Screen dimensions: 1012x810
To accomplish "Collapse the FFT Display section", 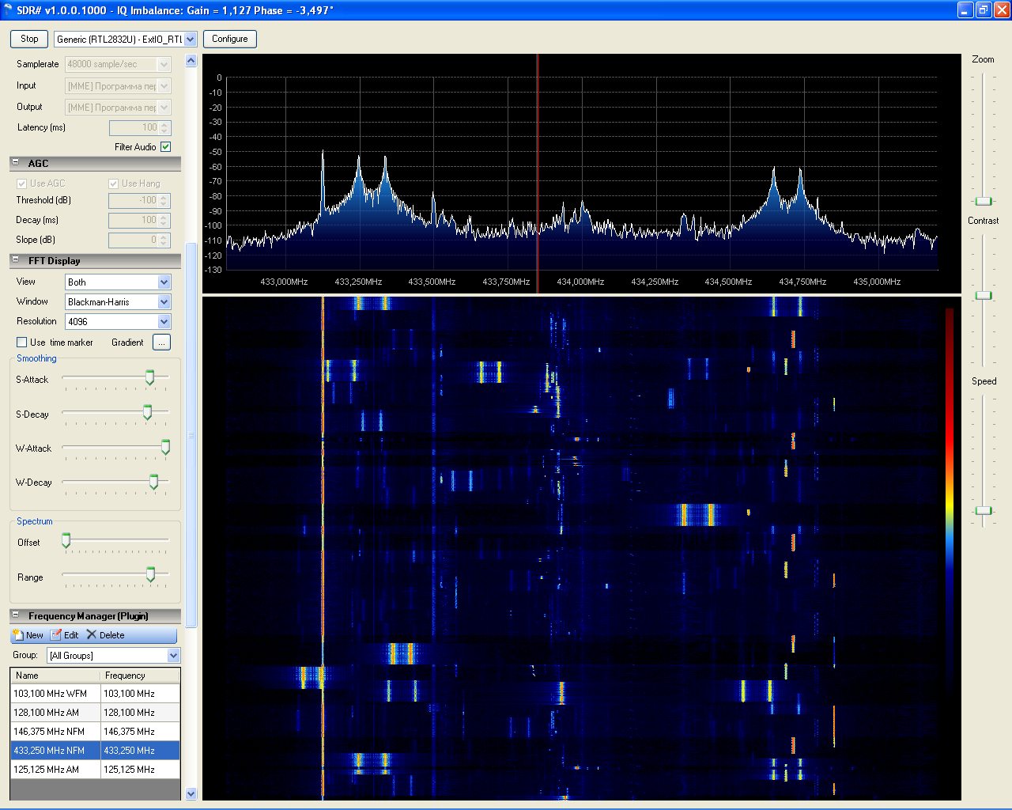I will [x=16, y=260].
